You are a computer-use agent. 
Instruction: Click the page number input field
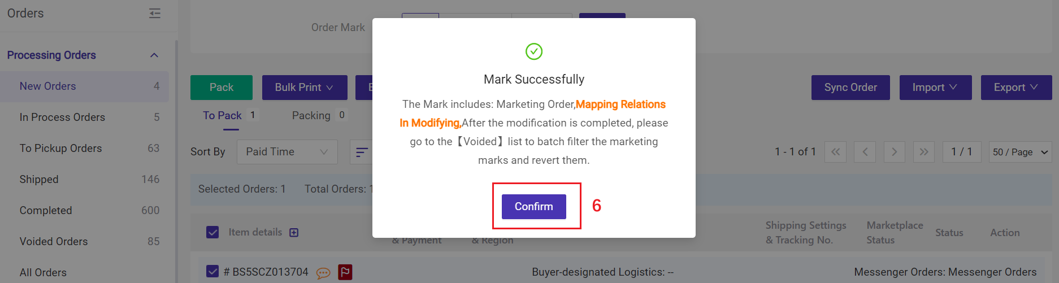pyautogui.click(x=962, y=152)
